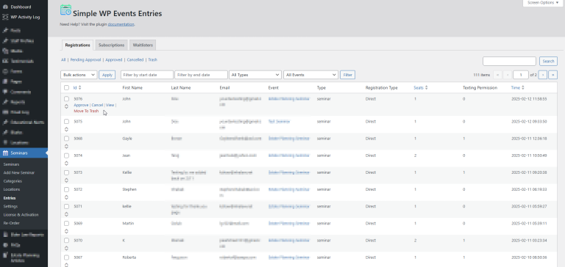
Task: Click the current page number field
Action: tap(521, 75)
